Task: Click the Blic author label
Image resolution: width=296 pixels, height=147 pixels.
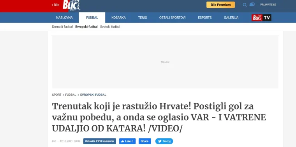Action: coord(54,141)
